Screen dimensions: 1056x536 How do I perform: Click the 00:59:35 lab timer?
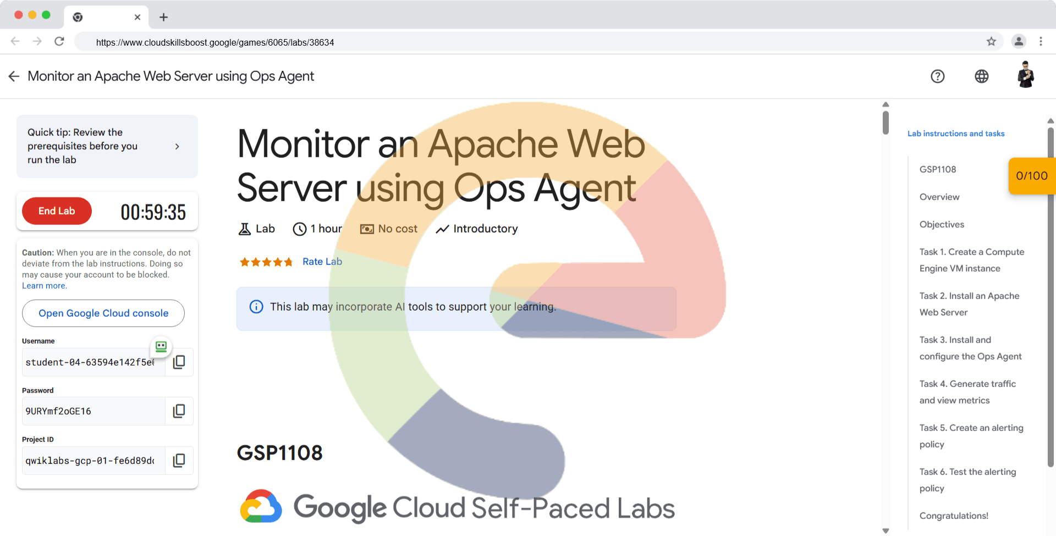[153, 212]
